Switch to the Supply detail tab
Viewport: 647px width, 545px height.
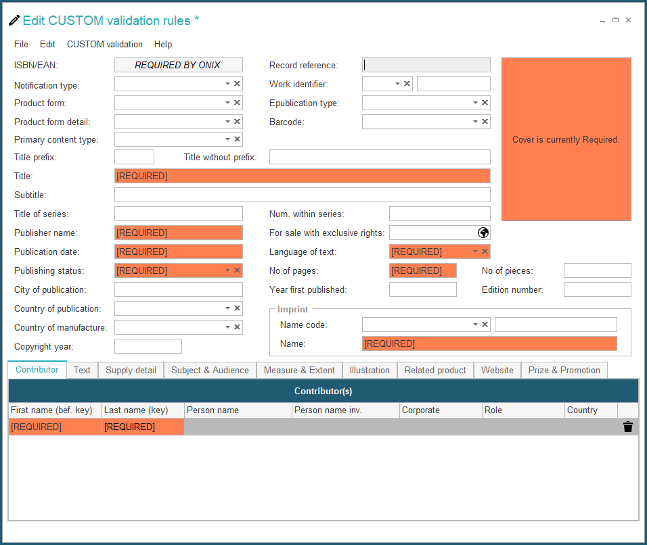click(131, 370)
